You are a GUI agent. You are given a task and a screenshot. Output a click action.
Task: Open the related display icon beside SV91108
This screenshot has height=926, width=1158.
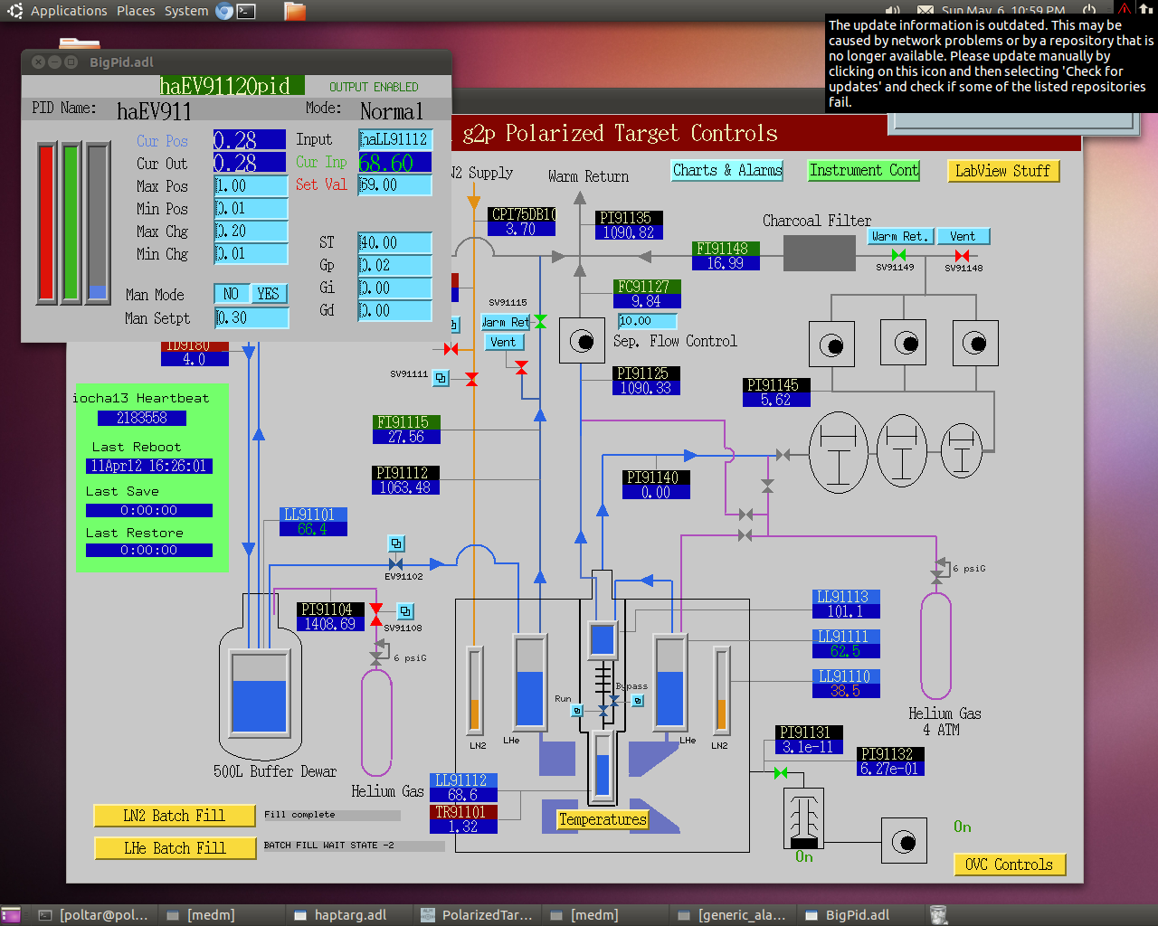pos(405,611)
